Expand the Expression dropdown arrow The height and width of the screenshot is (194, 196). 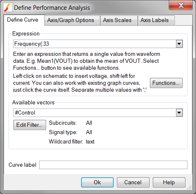pyautogui.click(x=179, y=44)
